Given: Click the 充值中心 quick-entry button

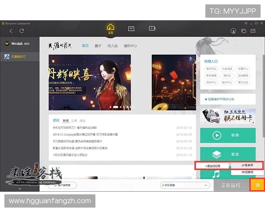Looking at the screenshot, I should tap(243, 68).
